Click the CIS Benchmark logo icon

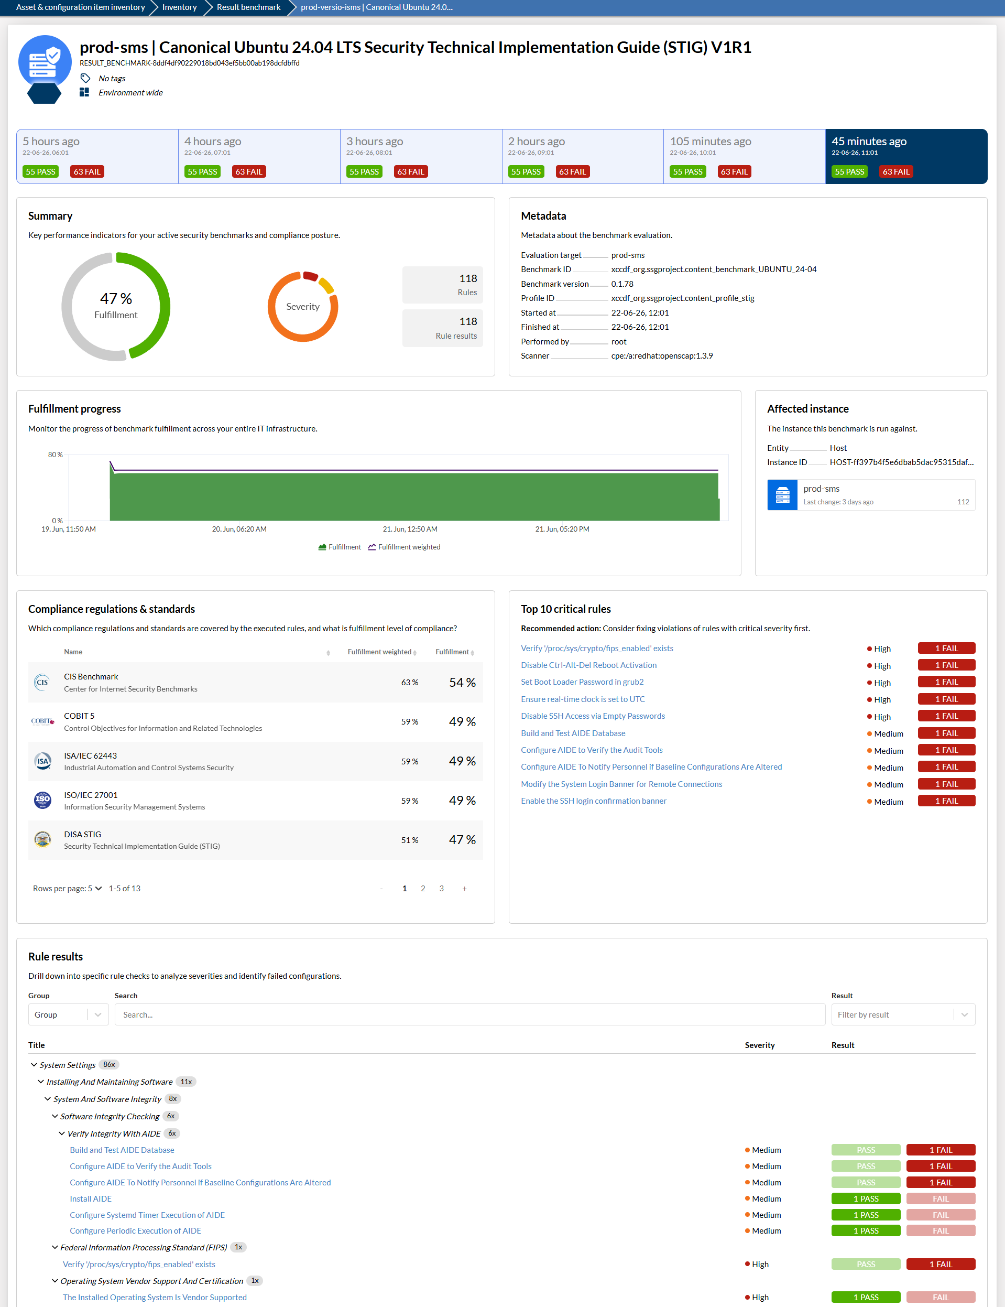coord(42,682)
